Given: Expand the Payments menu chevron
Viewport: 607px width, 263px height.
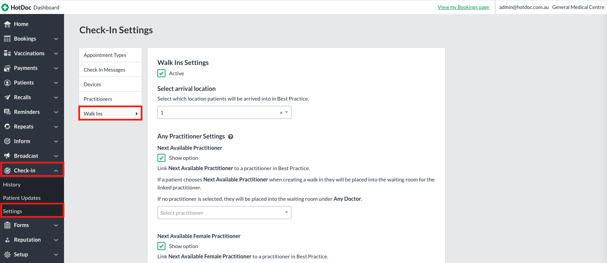Looking at the screenshot, I should click(x=56, y=68).
